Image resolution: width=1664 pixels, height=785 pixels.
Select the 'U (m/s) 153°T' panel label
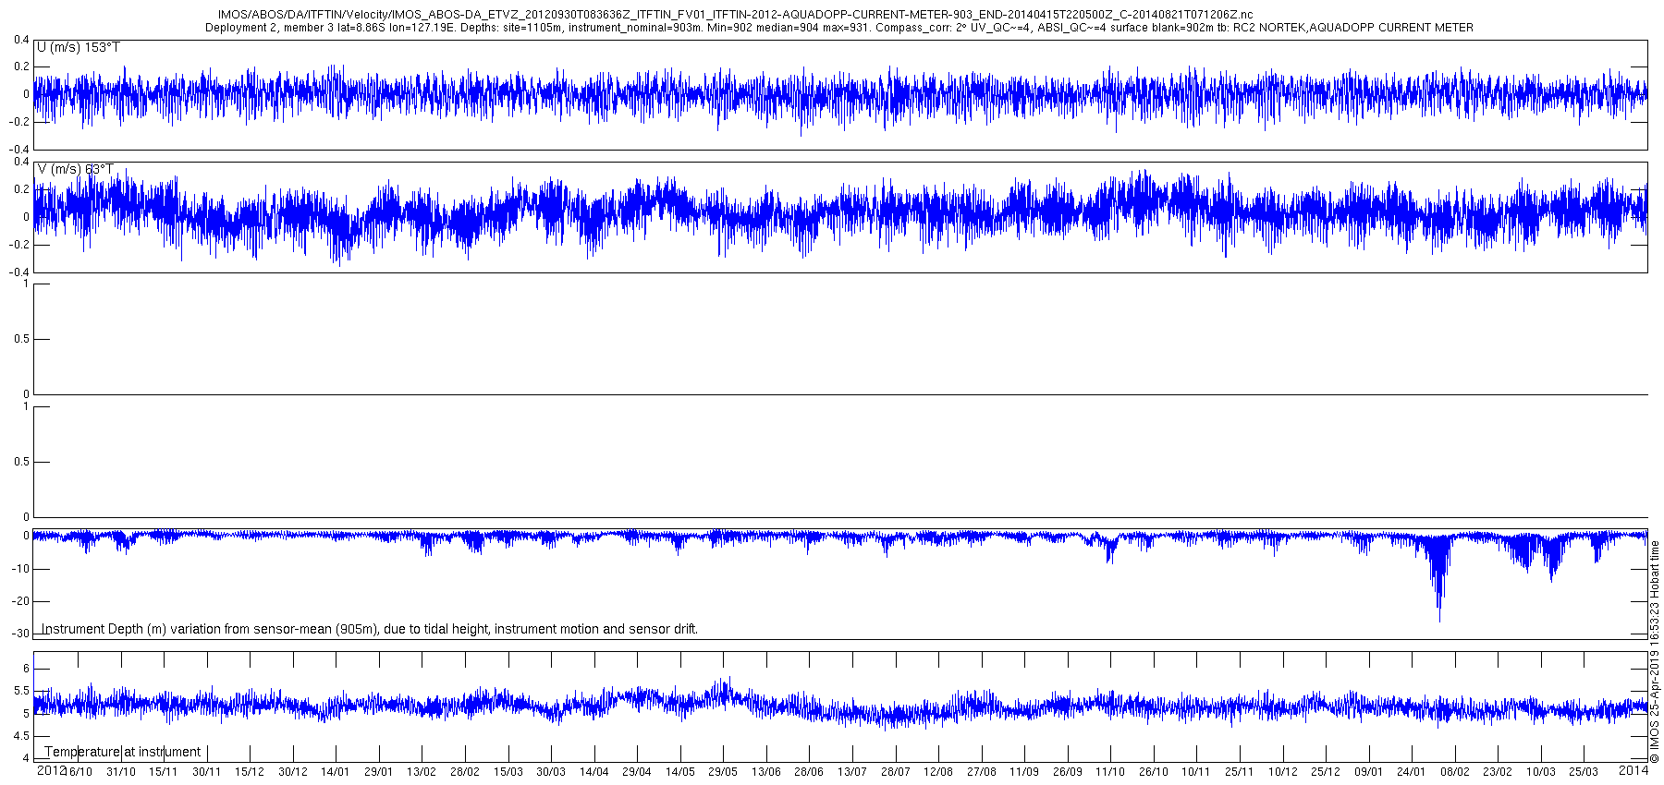tap(79, 47)
